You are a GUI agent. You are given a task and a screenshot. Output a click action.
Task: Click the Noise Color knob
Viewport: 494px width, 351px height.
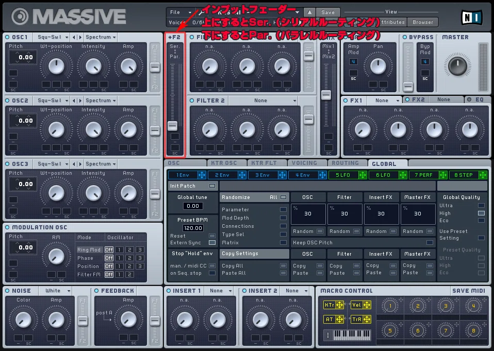coord(23,320)
